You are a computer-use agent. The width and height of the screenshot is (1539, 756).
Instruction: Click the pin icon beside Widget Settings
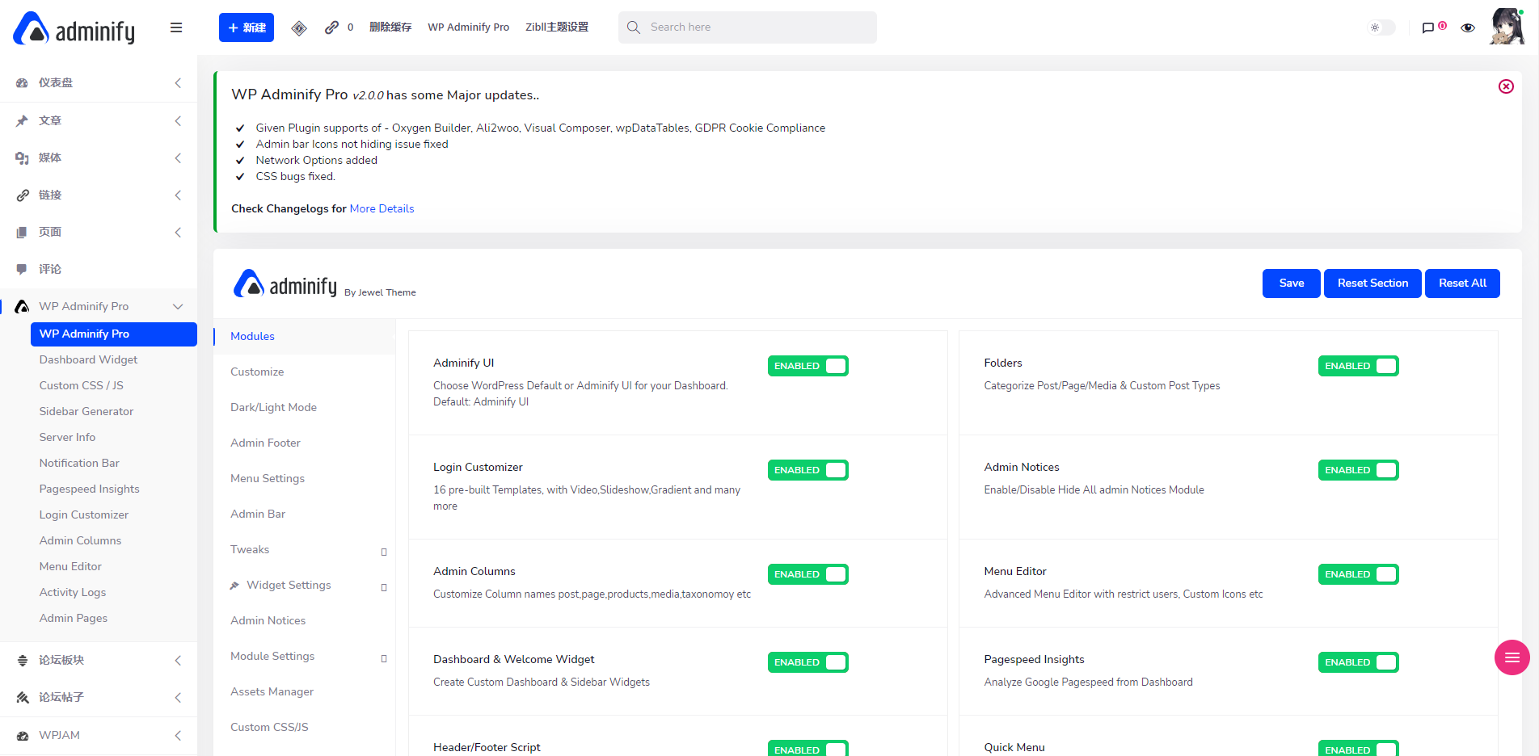click(x=234, y=586)
